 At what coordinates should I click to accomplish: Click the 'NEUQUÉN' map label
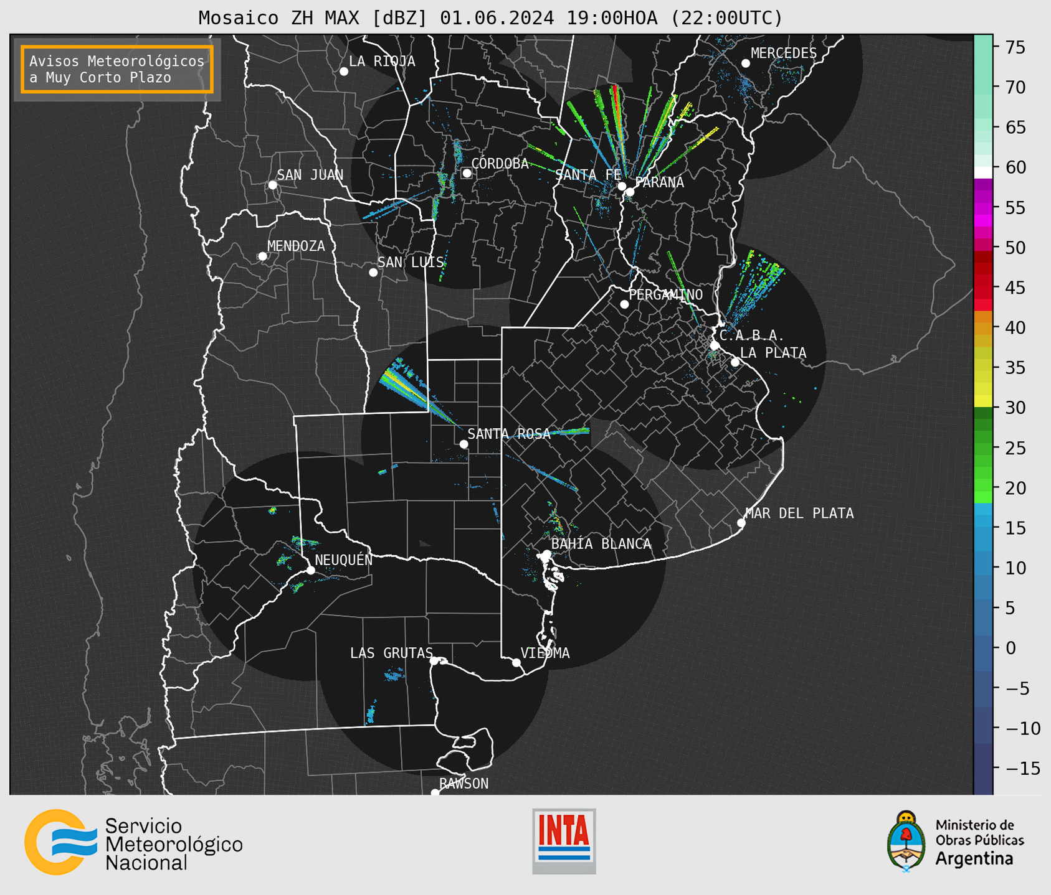[x=343, y=560]
